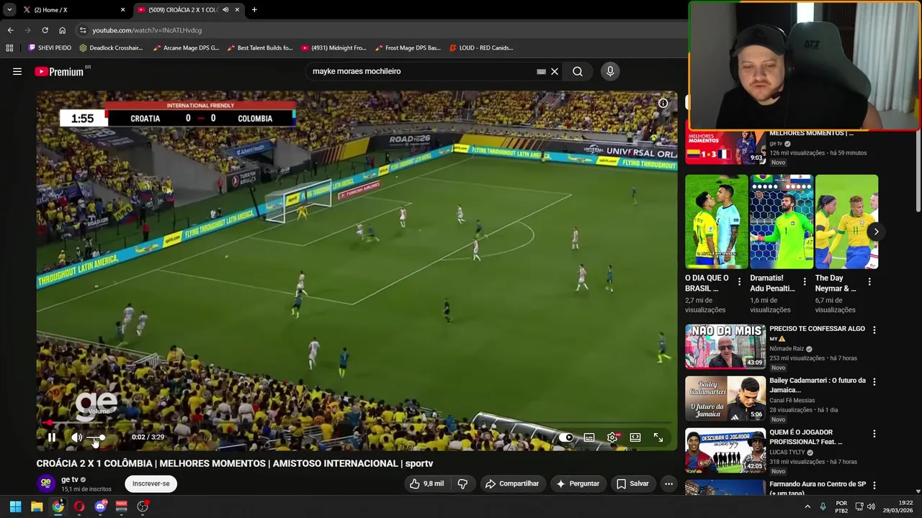The height and width of the screenshot is (518, 922).
Task: Open options for 'Dramatis! Adu Penalti' short
Action: click(805, 282)
